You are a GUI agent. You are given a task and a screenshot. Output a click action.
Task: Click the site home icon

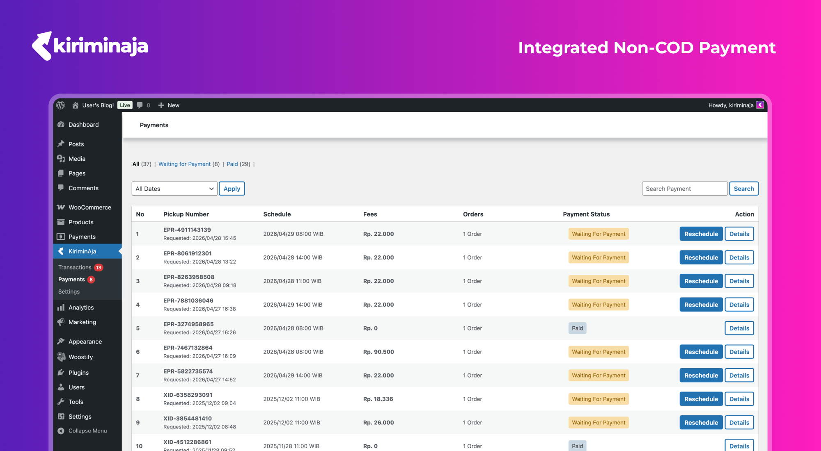pos(76,105)
